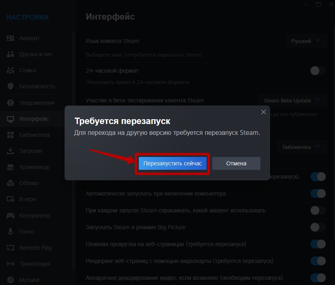Click Требуется перезапуск dialog title
Image resolution: width=335 pixels, height=285 pixels.
122,121
